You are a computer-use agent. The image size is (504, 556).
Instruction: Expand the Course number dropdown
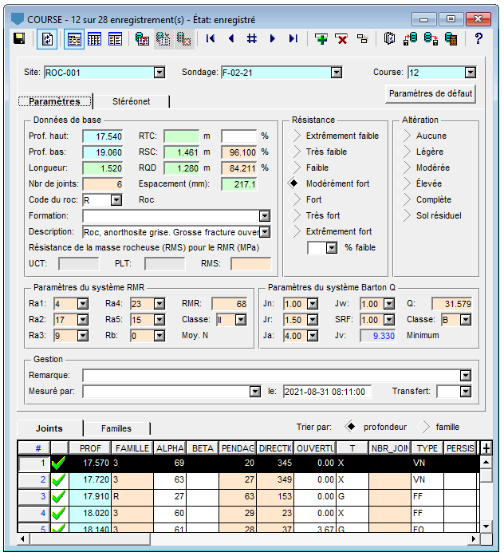click(471, 73)
